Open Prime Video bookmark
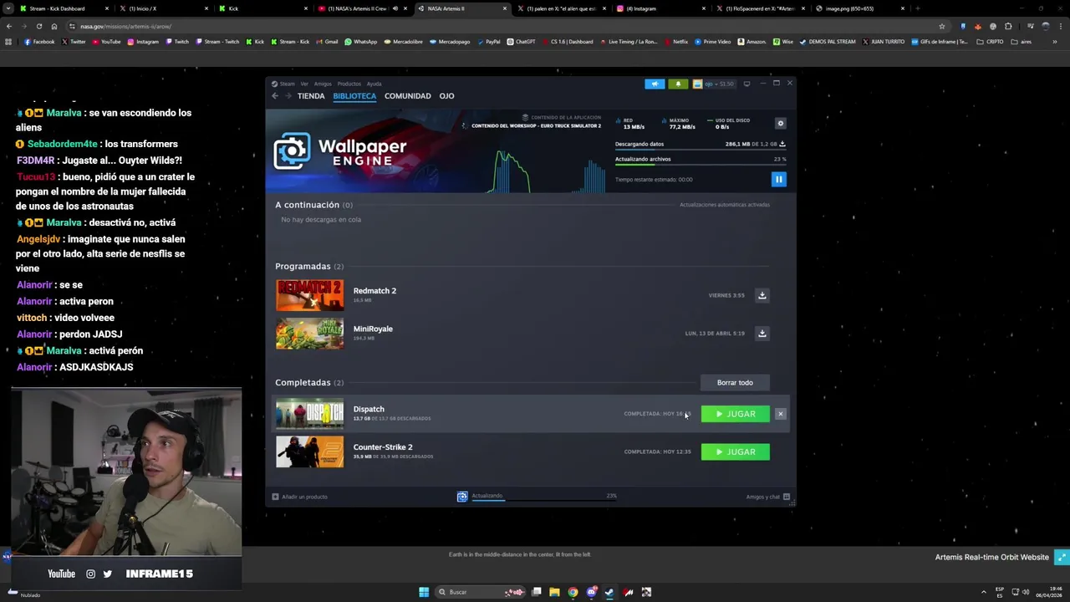Screen dimensions: 1070x602 point(713,42)
